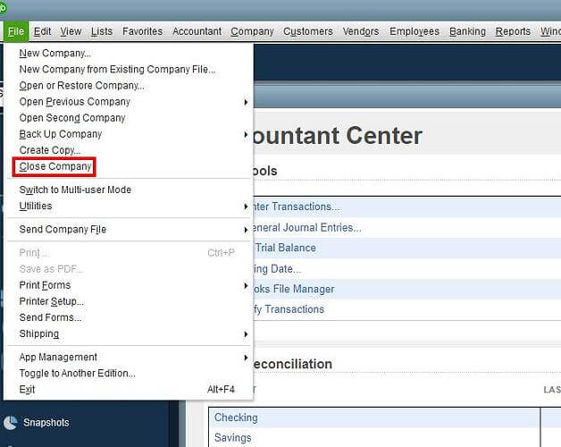The image size is (561, 447).
Task: Open the Banking menu
Action: tap(467, 31)
